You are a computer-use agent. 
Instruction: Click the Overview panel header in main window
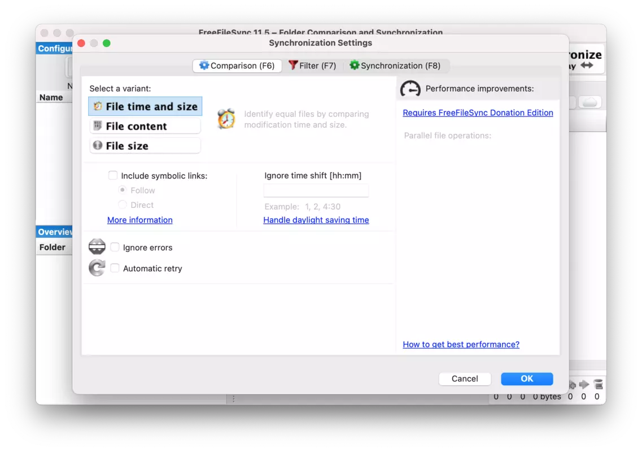54,232
